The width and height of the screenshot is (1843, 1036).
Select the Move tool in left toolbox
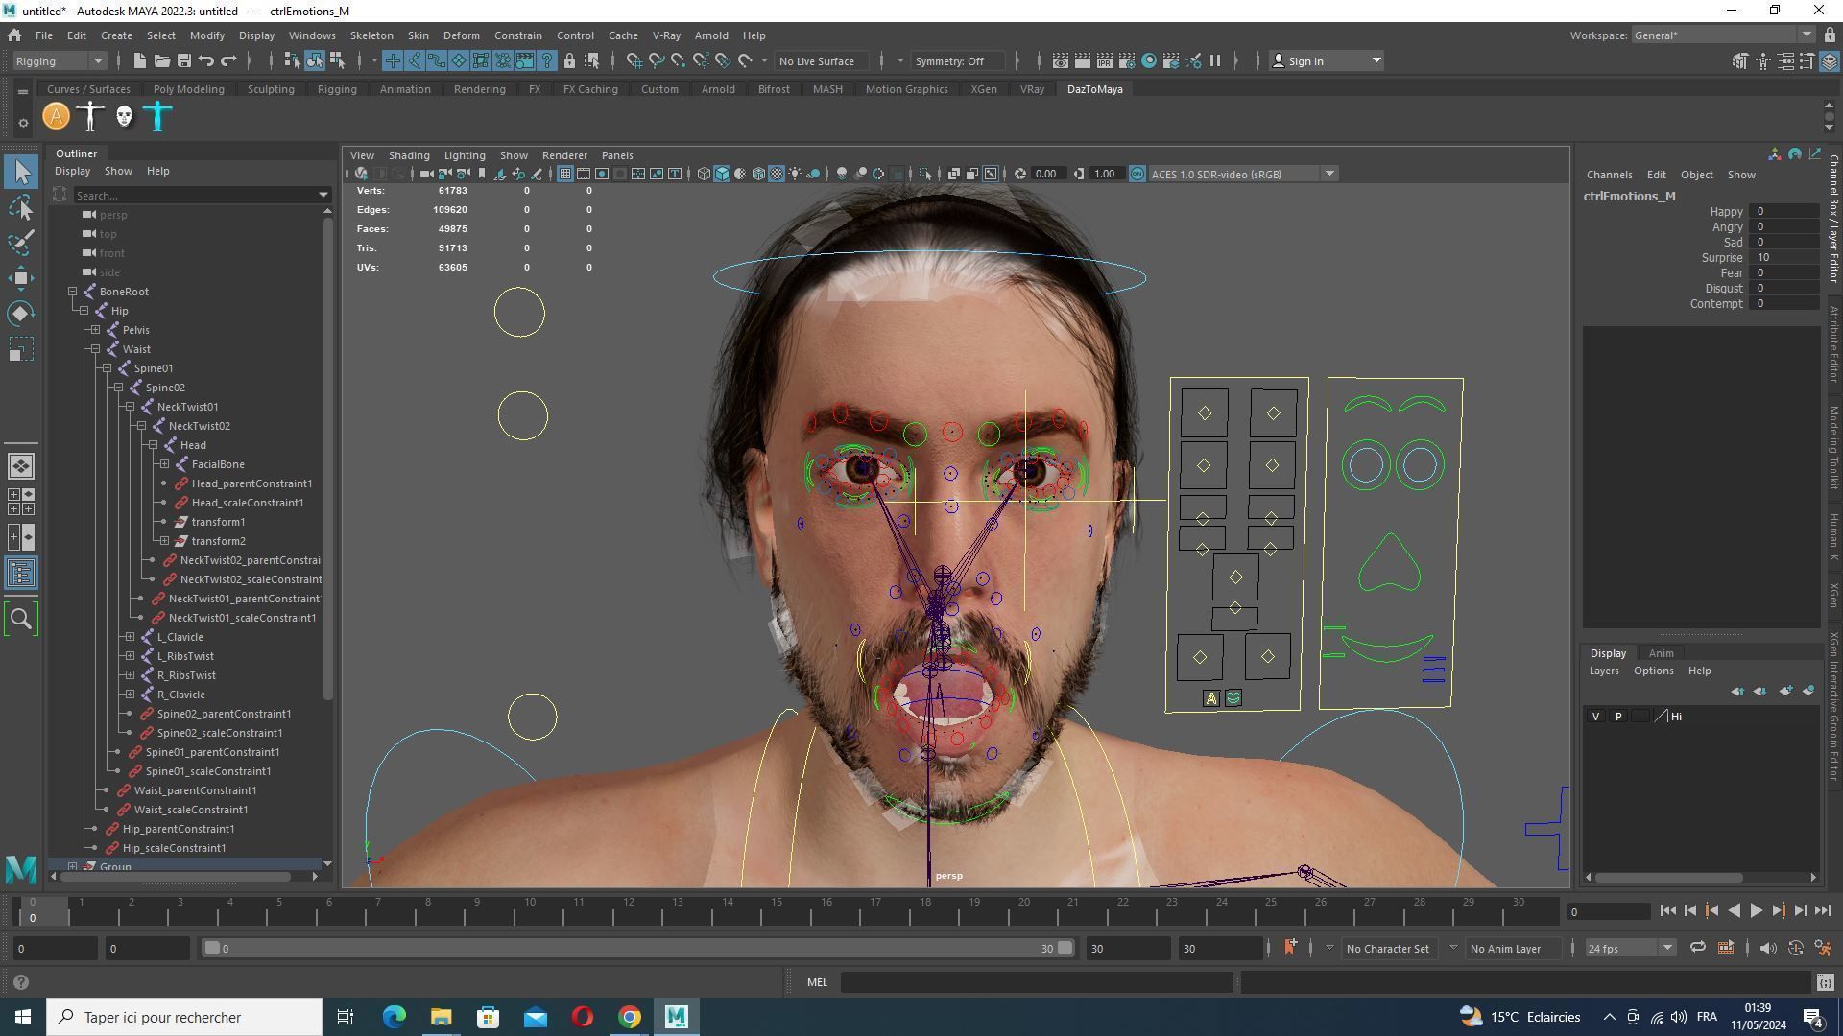coord(20,278)
